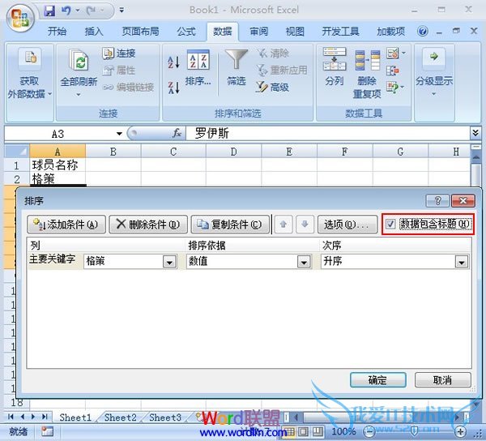The width and height of the screenshot is (486, 441).
Task: Open 获取外部数据 dropdown
Action: [x=29, y=73]
